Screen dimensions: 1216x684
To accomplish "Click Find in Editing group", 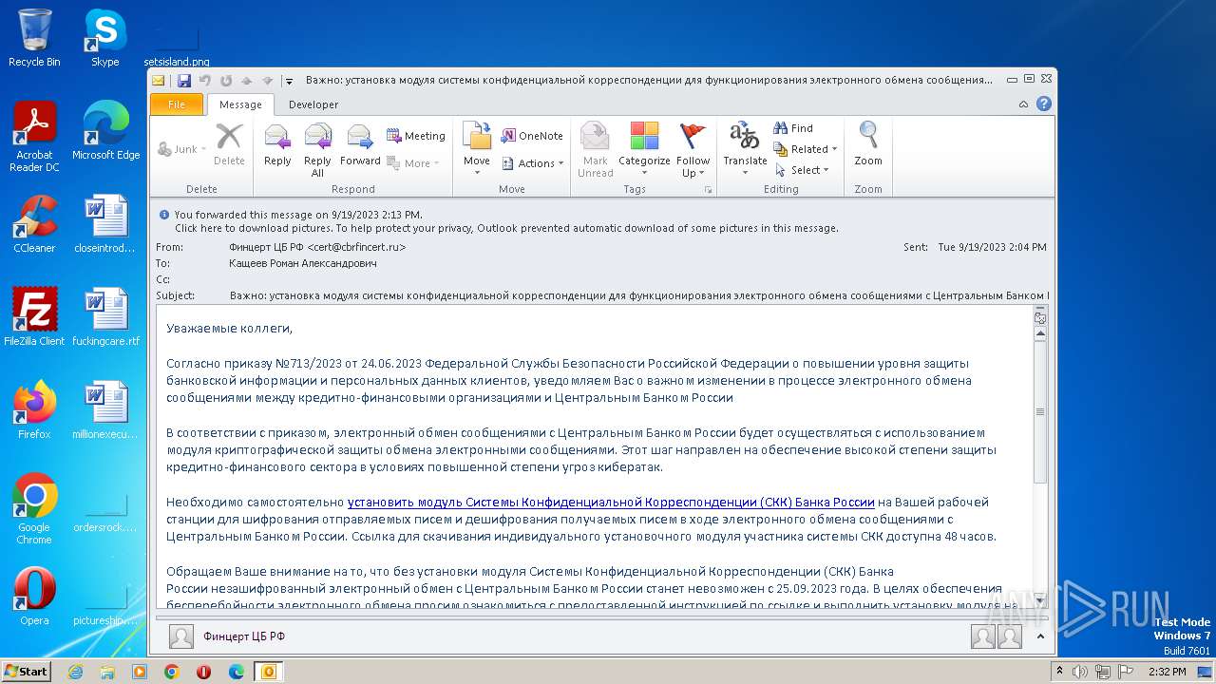I will click(794, 128).
